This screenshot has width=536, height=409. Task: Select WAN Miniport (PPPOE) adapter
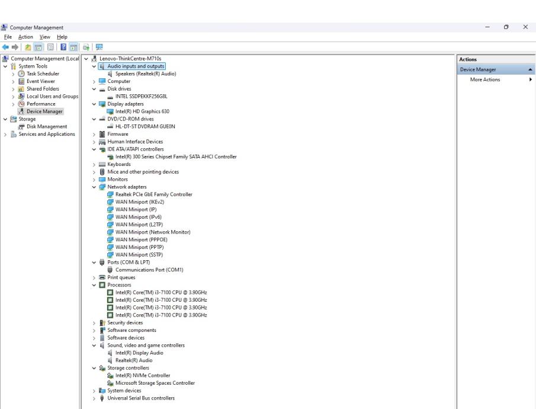click(x=141, y=239)
